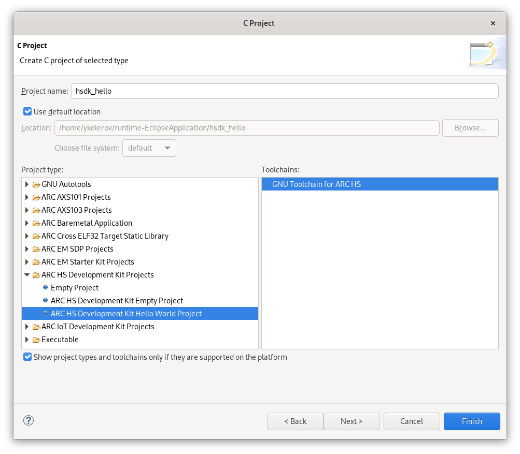
Task: Click the ARC EM SDP Projects folder icon
Action: (35, 248)
